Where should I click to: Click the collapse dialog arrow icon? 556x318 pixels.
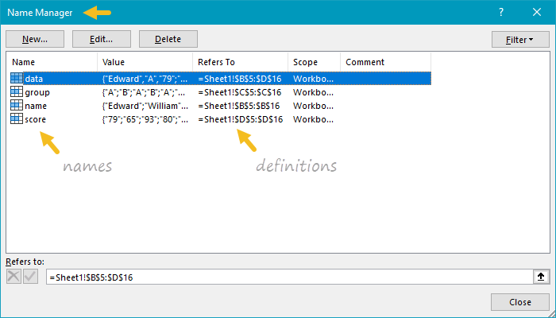click(x=541, y=277)
